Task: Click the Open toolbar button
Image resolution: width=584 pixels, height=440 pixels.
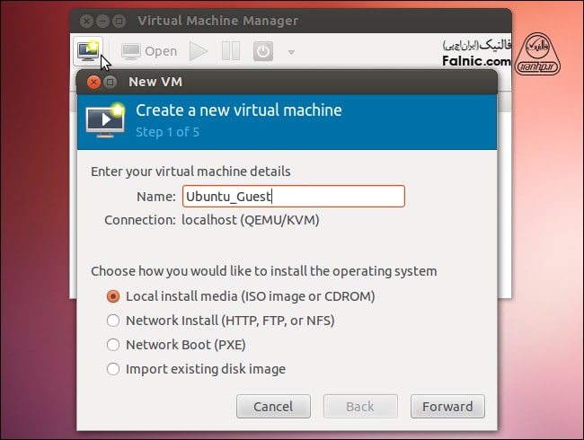Action: click(x=149, y=51)
